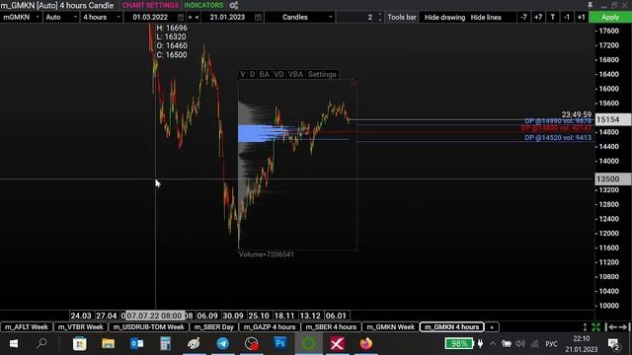Open volume profile Settings

[x=322, y=75]
